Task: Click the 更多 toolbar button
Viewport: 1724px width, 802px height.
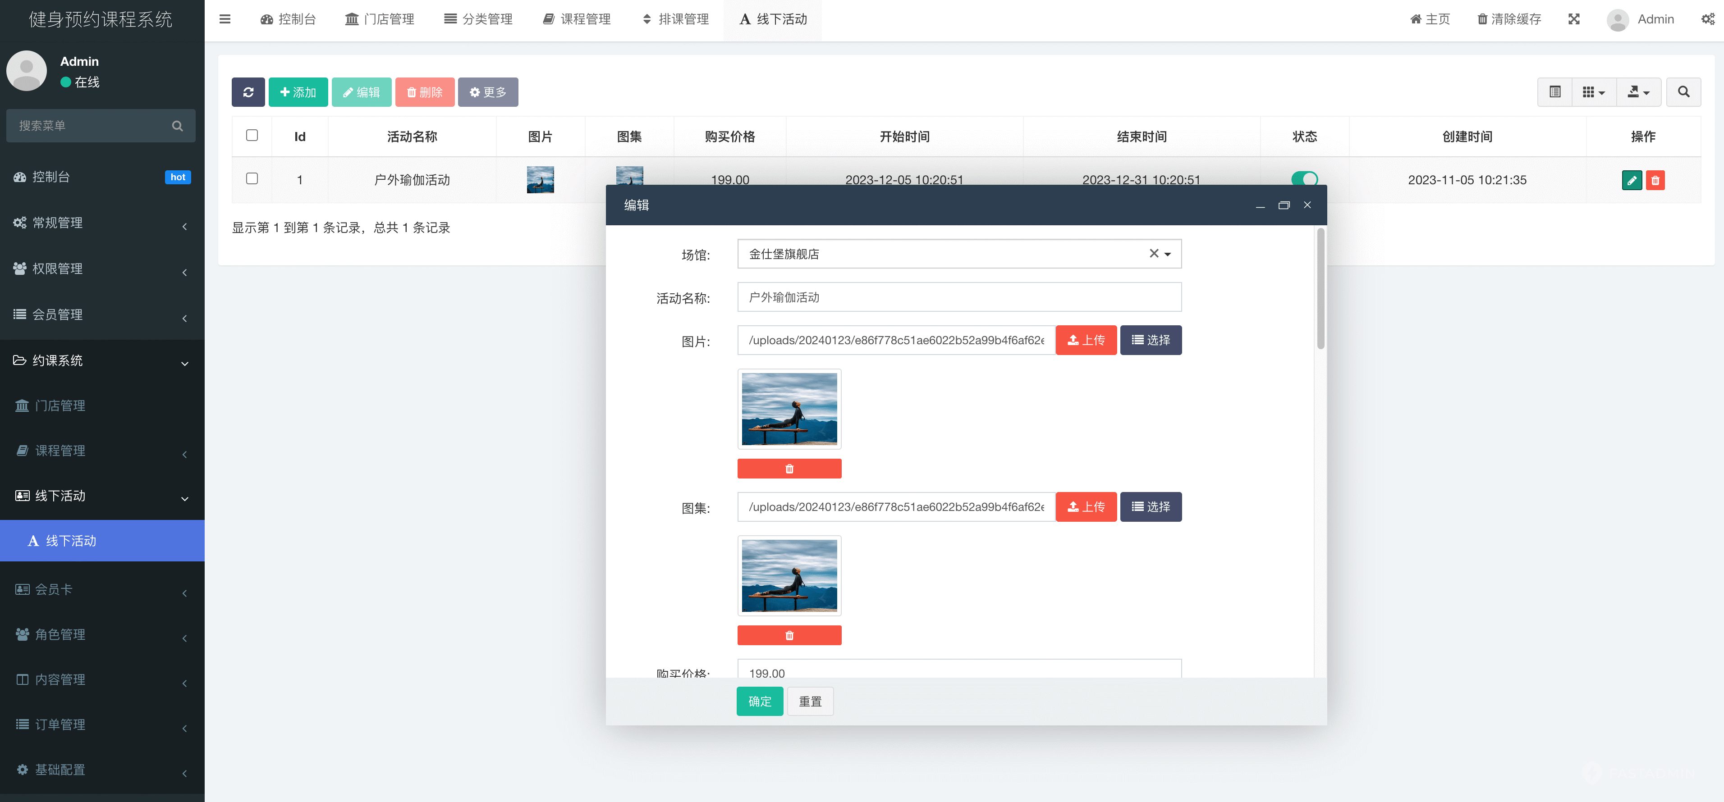Action: click(x=488, y=92)
